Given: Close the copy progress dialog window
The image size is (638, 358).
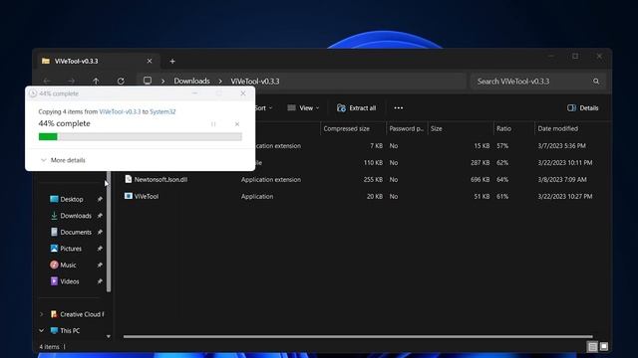Looking at the screenshot, I should tap(243, 93).
